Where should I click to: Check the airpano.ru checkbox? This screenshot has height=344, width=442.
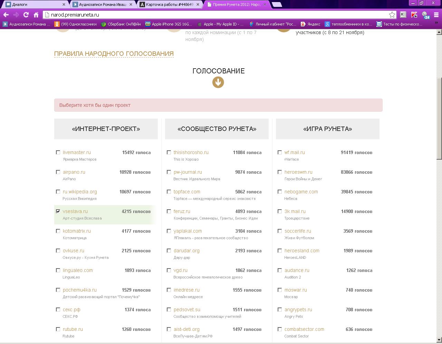[x=58, y=172]
